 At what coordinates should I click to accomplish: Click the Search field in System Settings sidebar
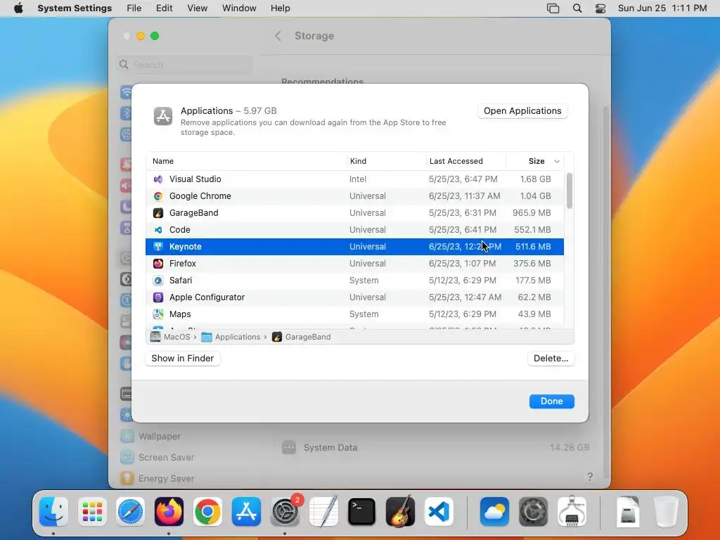(x=186, y=65)
